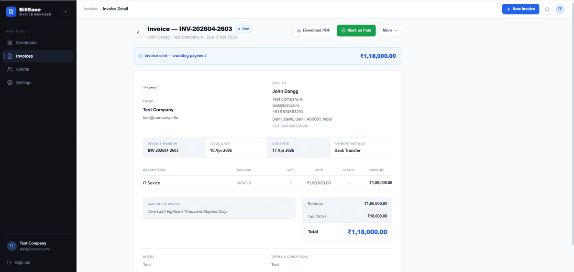Screen dimensions: 574x272
Task: Click the Clients people icon
Action: 10,70
